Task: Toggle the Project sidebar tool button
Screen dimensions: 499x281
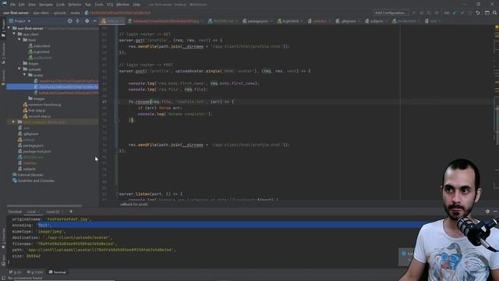Action: 3,28
